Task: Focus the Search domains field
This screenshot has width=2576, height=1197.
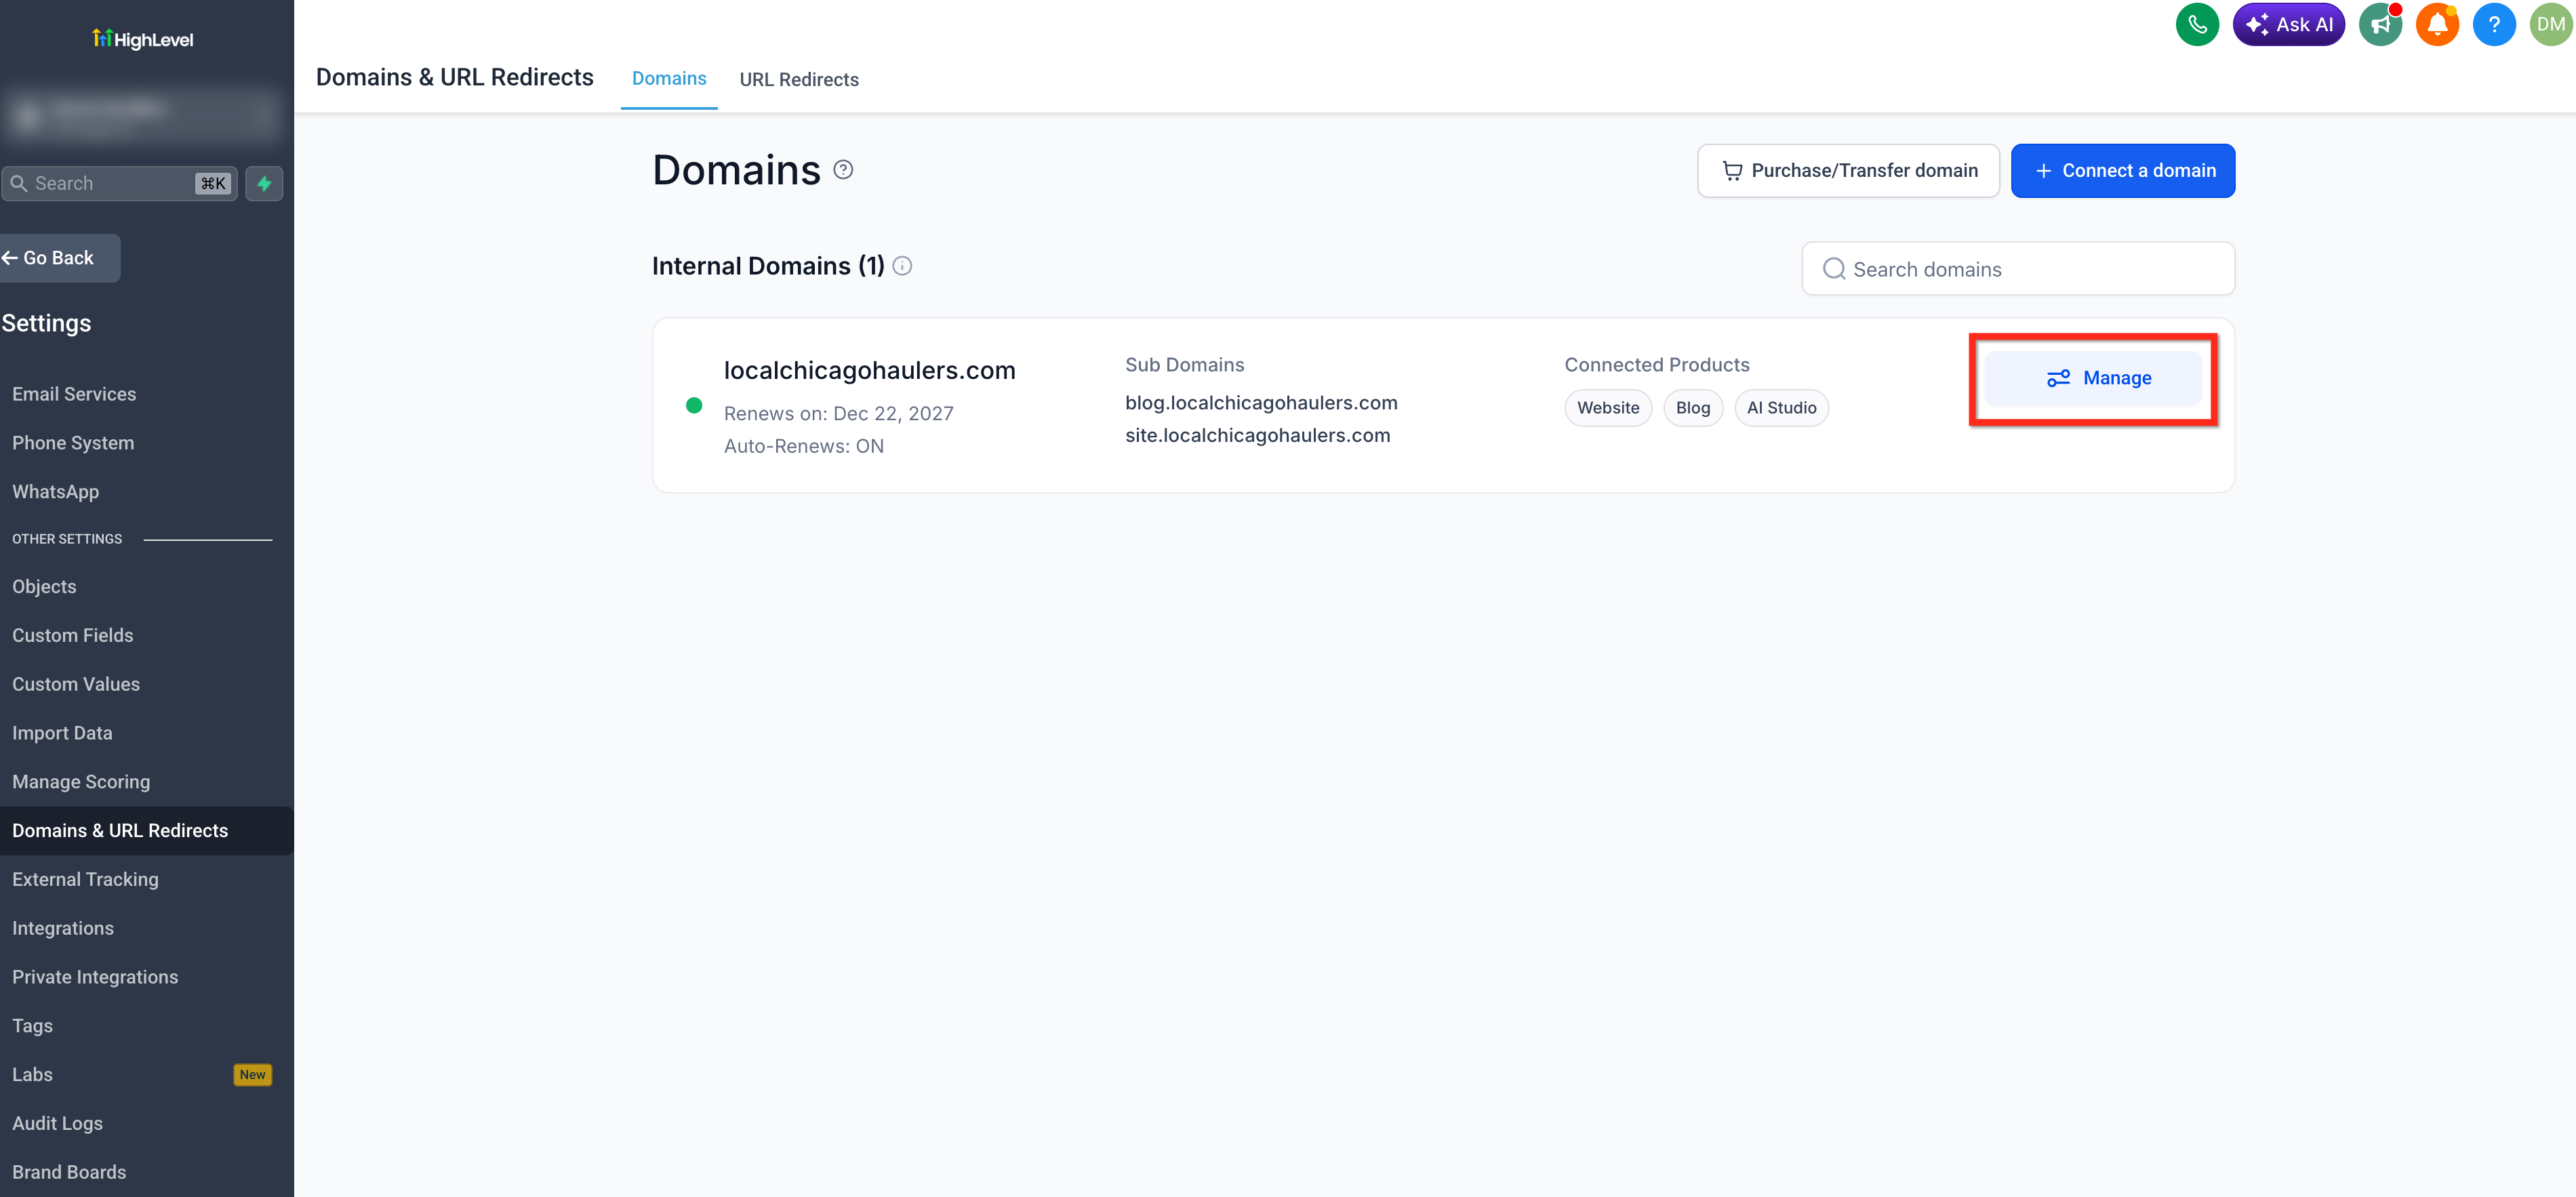Action: [x=2018, y=269]
